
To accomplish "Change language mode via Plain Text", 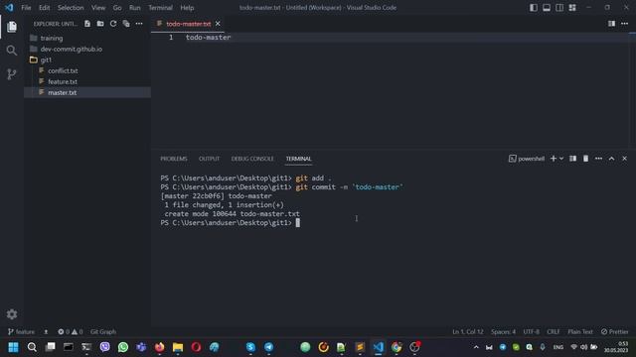I will tap(580, 332).
